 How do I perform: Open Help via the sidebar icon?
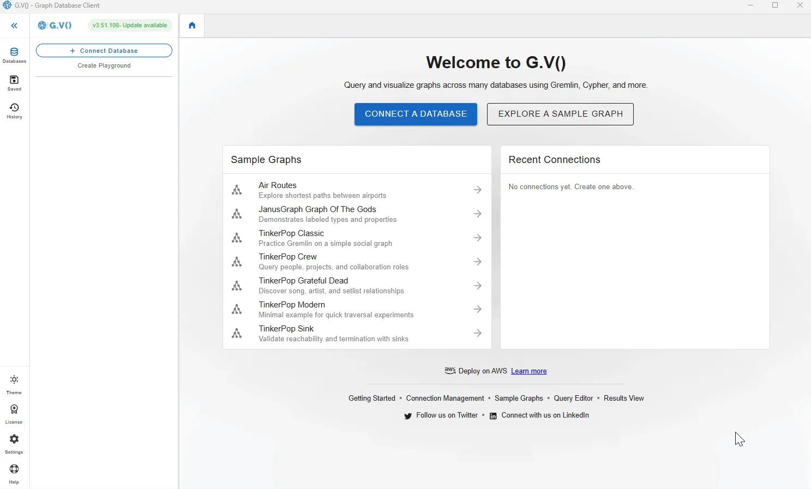pyautogui.click(x=14, y=469)
